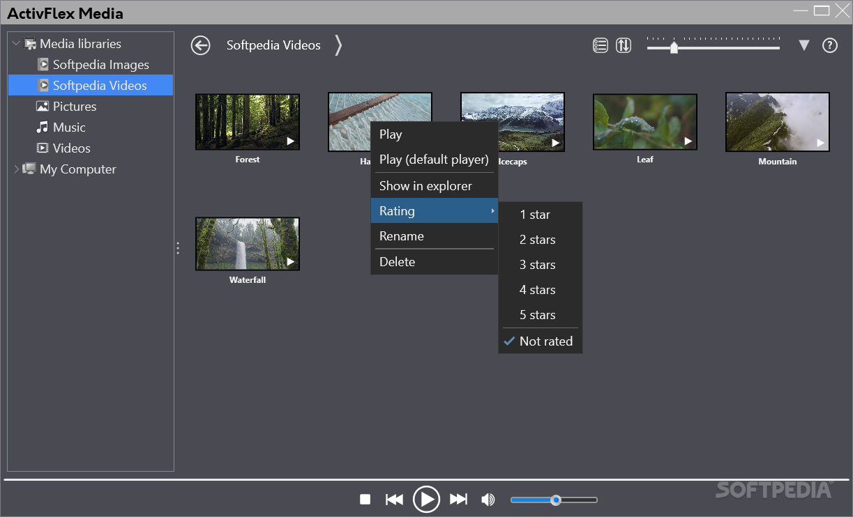Select the Leaf video thumbnail

645,122
